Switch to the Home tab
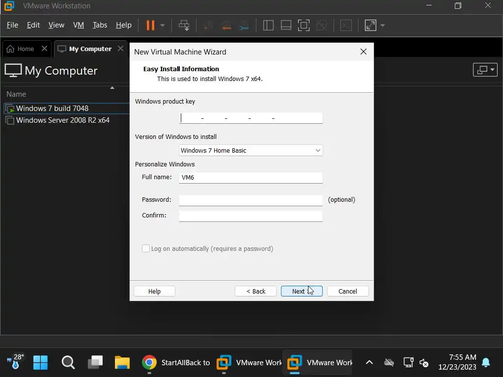 [21, 49]
